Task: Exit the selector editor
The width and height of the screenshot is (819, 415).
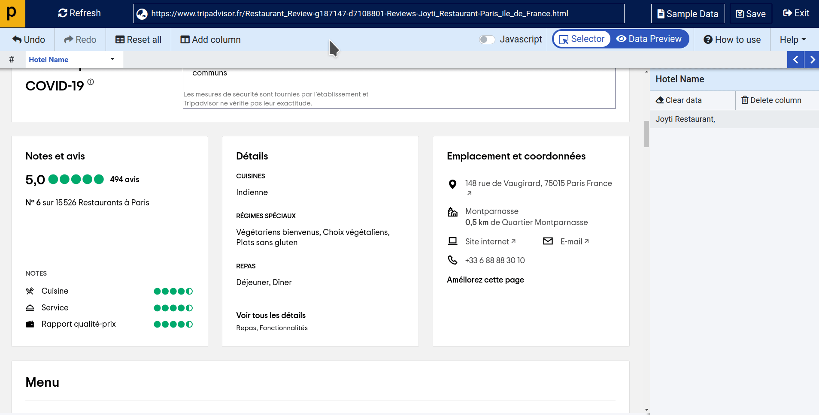Action: point(796,13)
